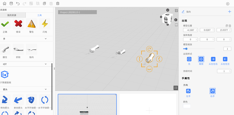Collapse the 手 resource category

[x=46, y=39]
